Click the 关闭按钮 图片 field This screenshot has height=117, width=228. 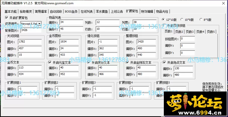click(x=30, y=42)
